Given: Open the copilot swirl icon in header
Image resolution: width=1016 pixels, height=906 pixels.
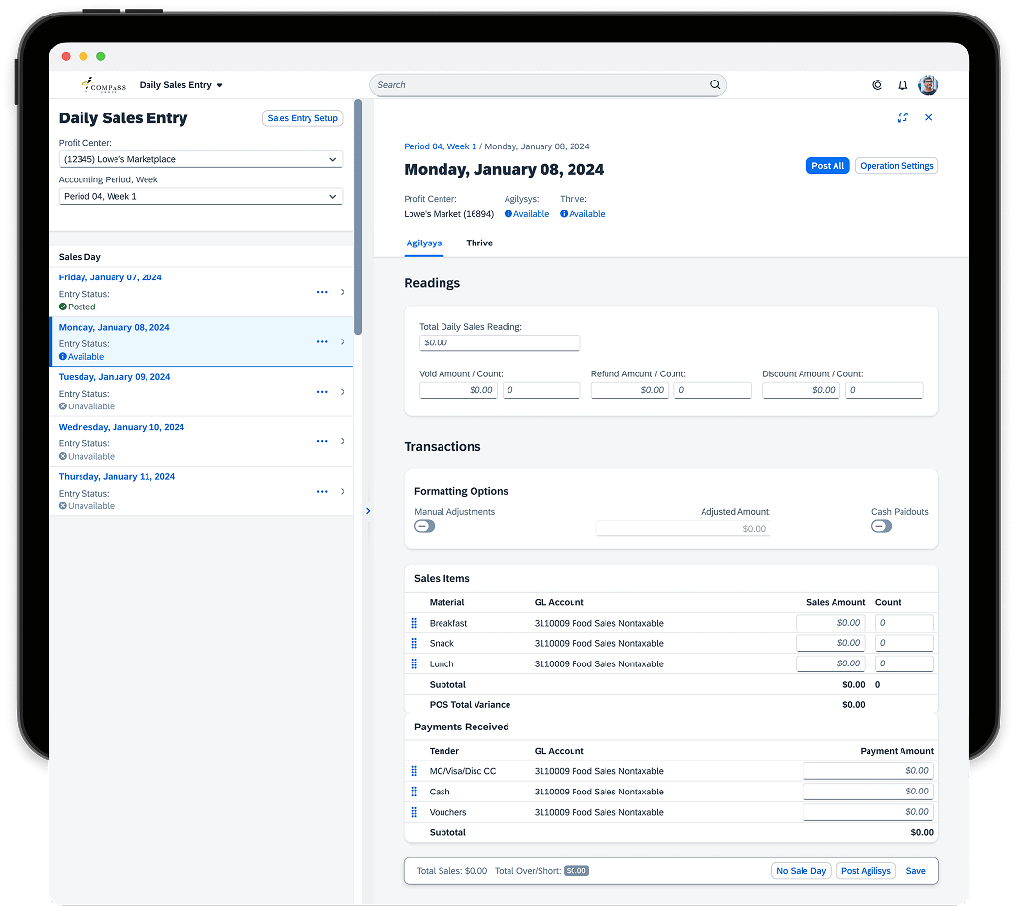Looking at the screenshot, I should pyautogui.click(x=877, y=84).
